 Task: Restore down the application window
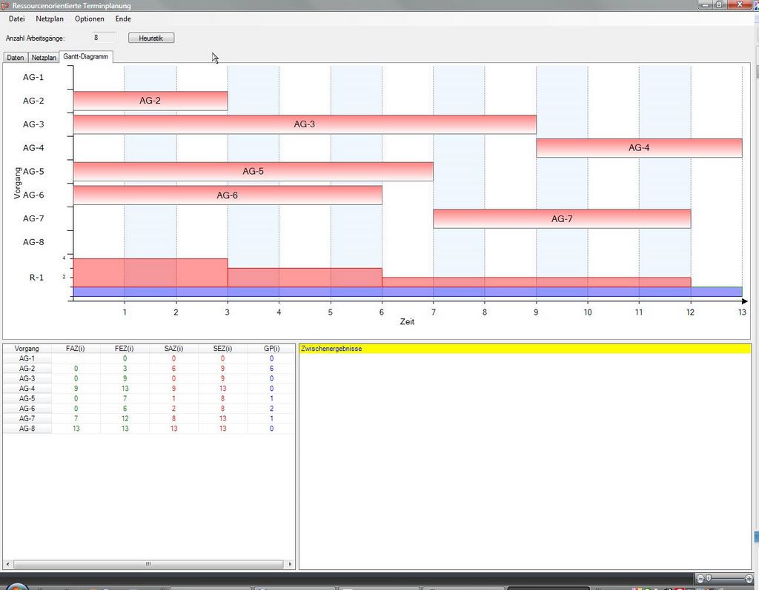pos(719,4)
